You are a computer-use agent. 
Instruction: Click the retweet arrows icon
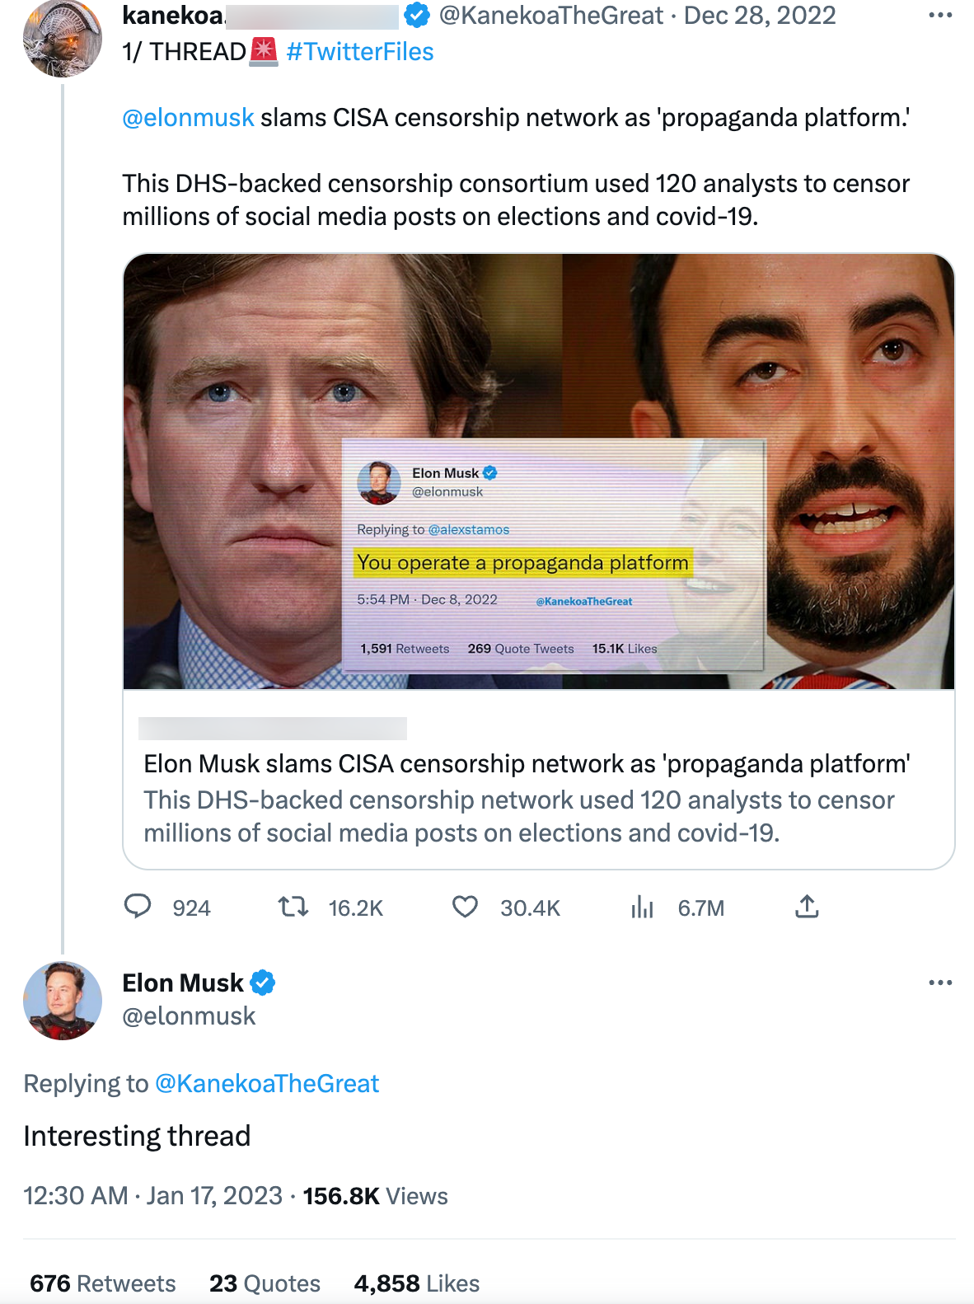[x=293, y=907]
